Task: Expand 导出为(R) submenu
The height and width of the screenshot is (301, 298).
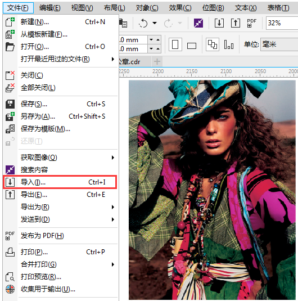Action: [61, 207]
